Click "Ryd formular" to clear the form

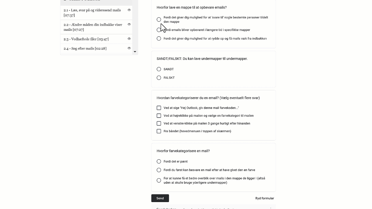point(264,198)
